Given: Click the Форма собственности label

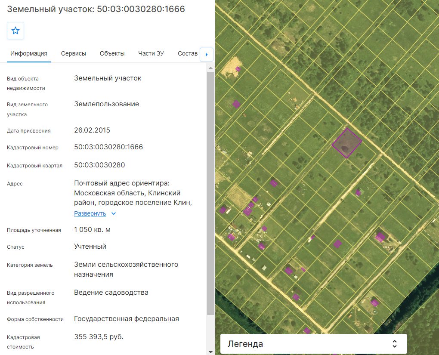Looking at the screenshot, I should coord(35,319).
